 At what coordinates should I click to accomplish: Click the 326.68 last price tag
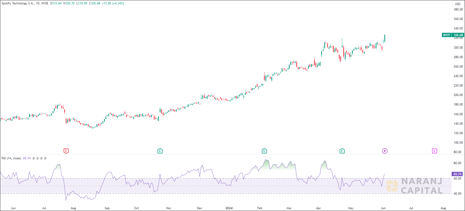pos(458,35)
